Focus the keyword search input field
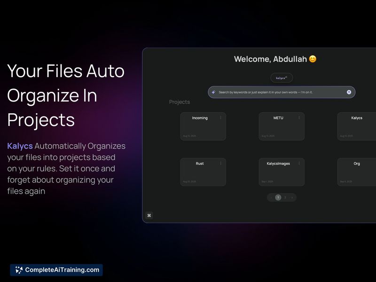The width and height of the screenshot is (376, 282). [277, 92]
